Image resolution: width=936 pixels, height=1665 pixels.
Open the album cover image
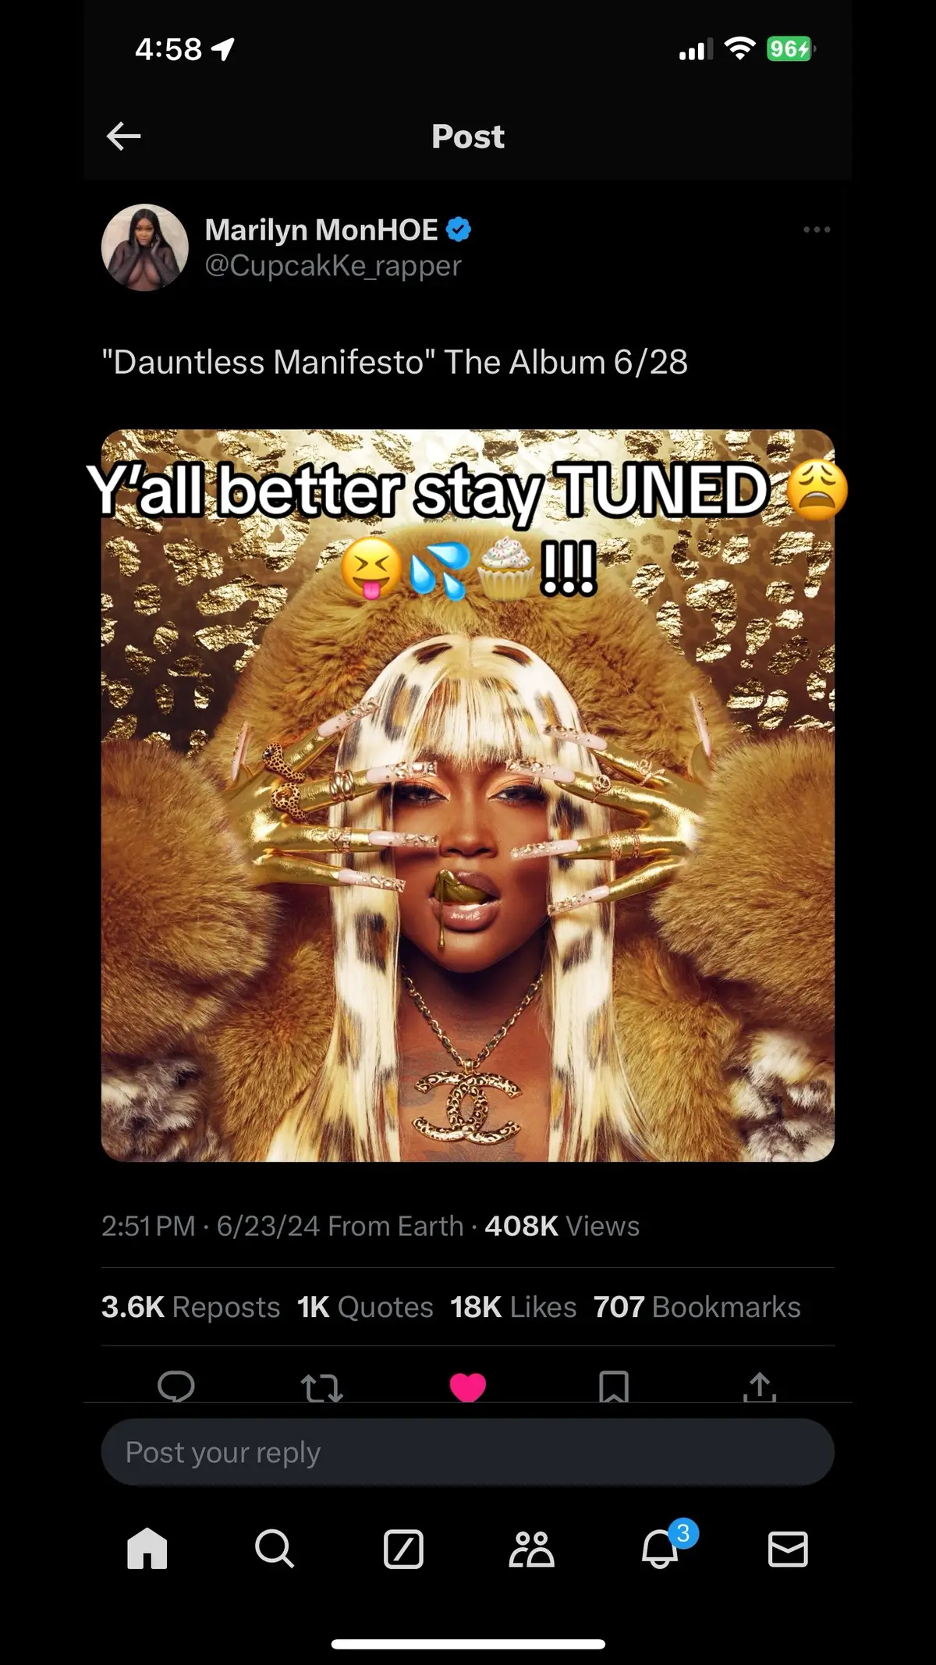(468, 795)
